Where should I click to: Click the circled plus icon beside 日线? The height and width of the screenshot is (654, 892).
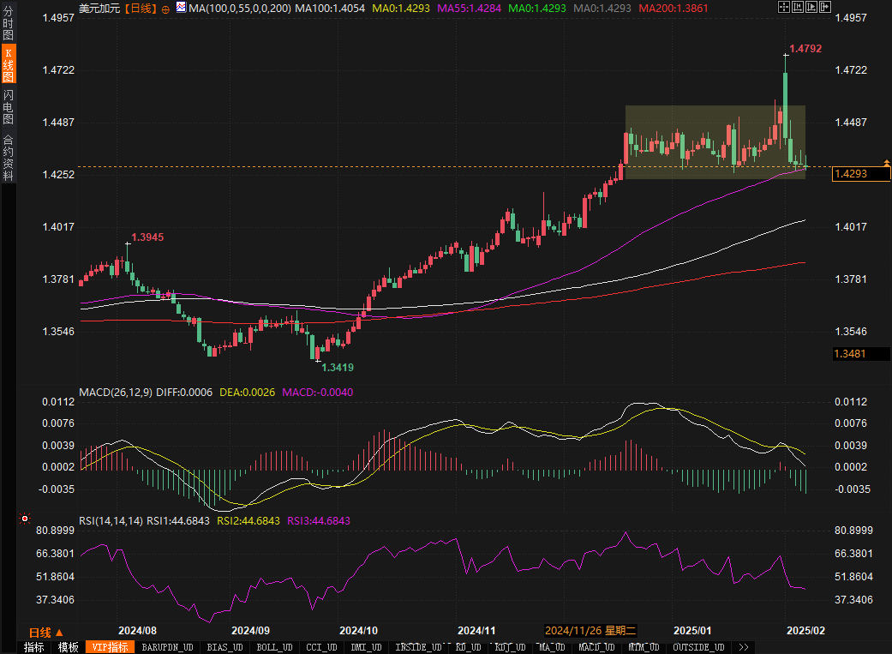point(165,8)
